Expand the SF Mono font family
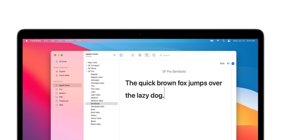281x140 pixels. 86,68
